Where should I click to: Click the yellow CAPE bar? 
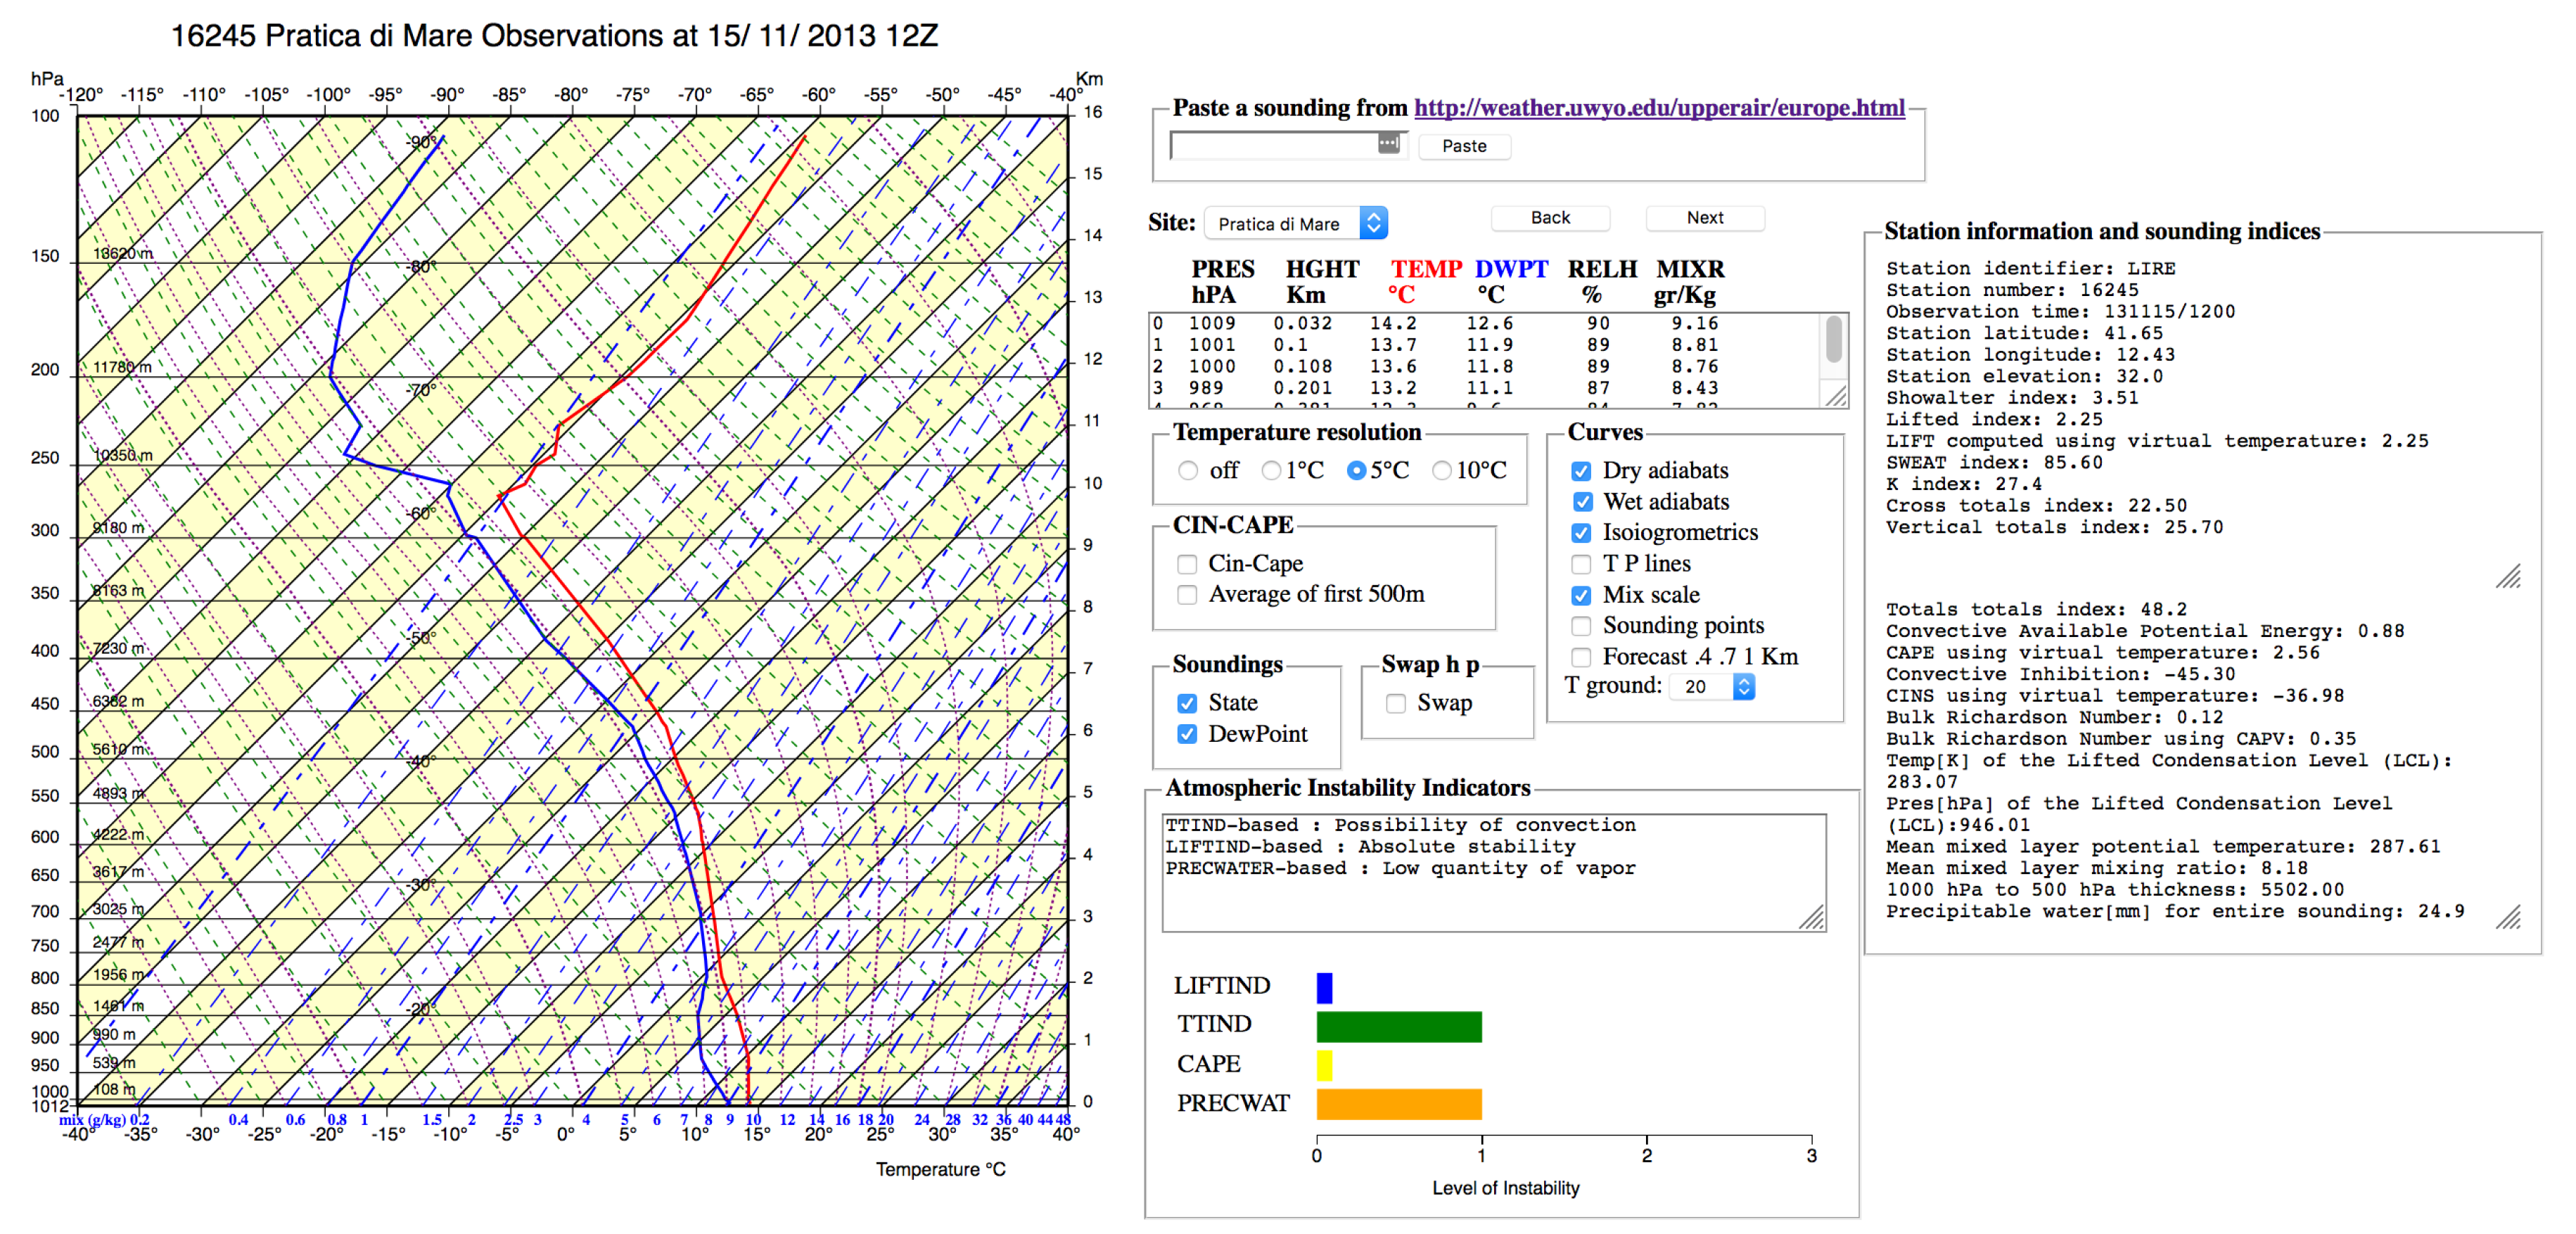1324,1065
